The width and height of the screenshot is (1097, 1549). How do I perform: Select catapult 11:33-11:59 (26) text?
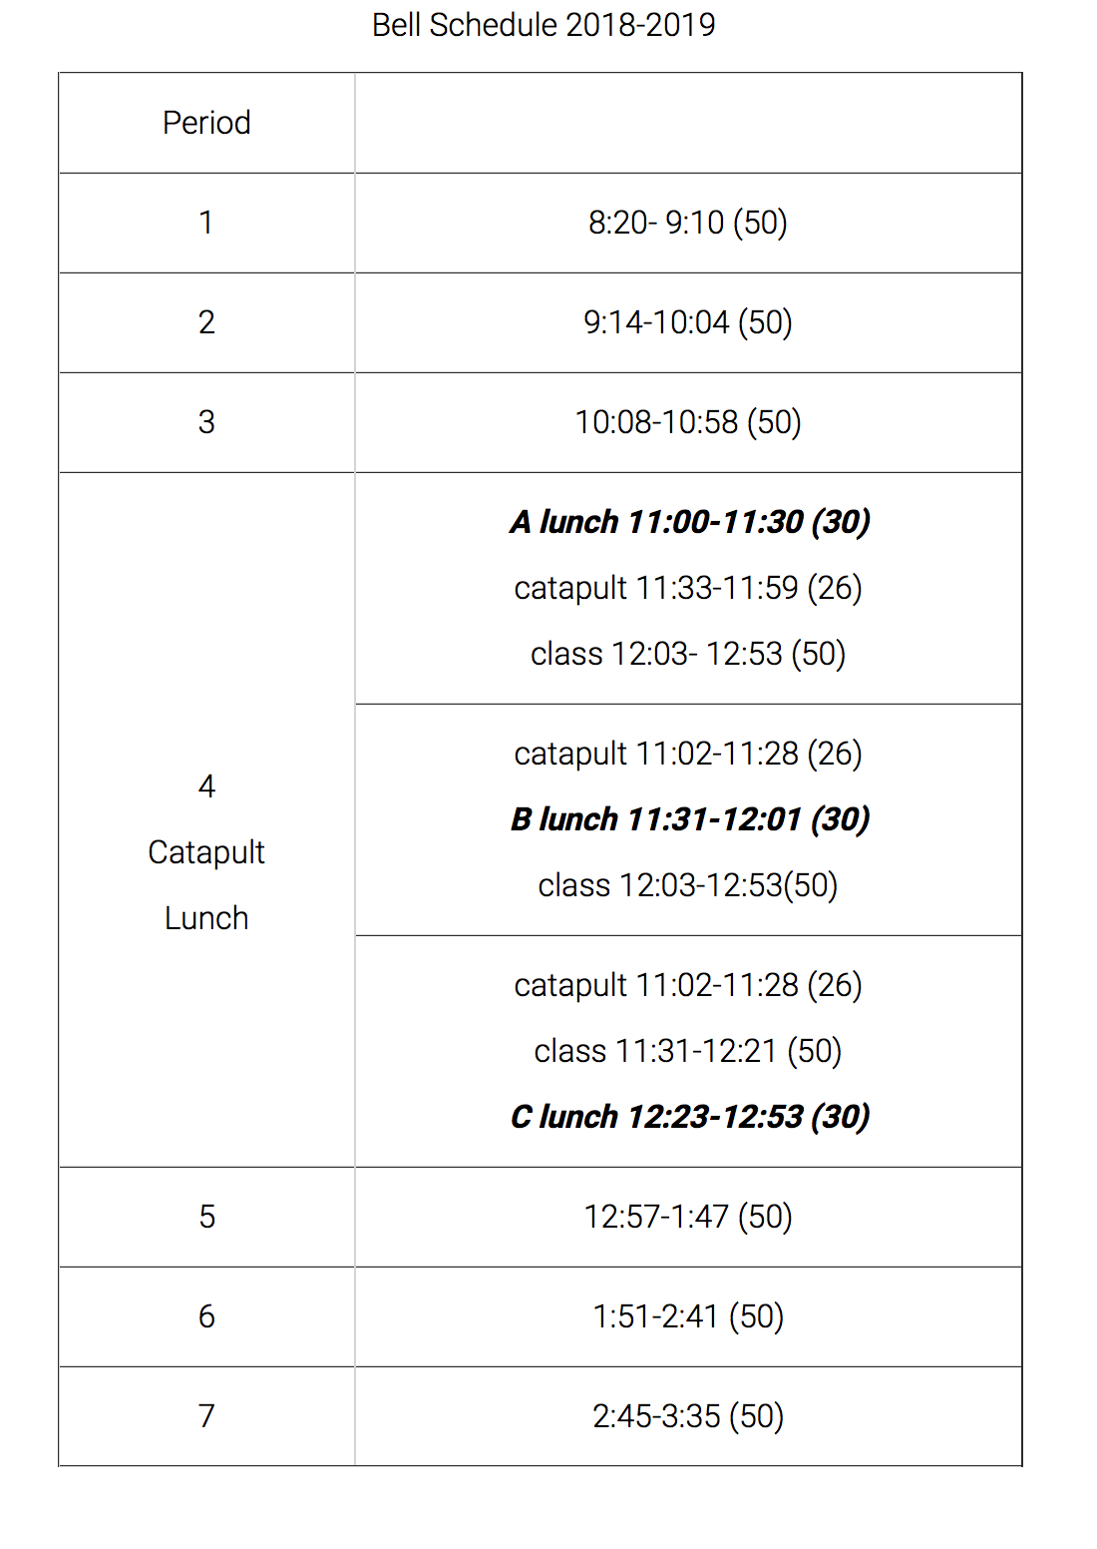[688, 588]
